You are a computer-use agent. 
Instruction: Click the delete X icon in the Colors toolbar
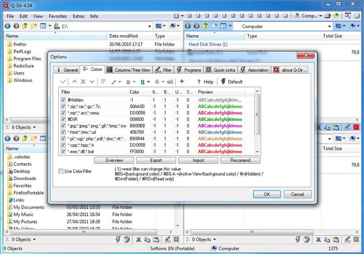tap(83, 82)
